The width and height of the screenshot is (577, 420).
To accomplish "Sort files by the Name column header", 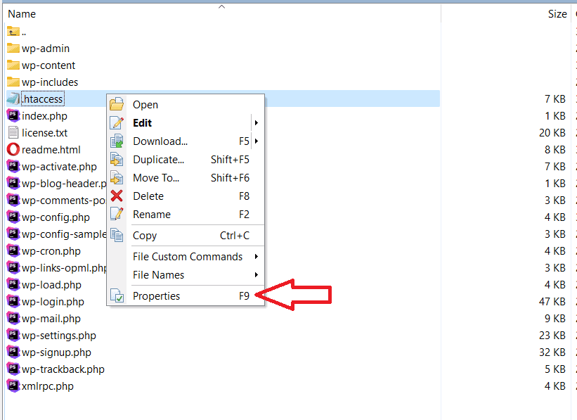I will click(x=22, y=14).
